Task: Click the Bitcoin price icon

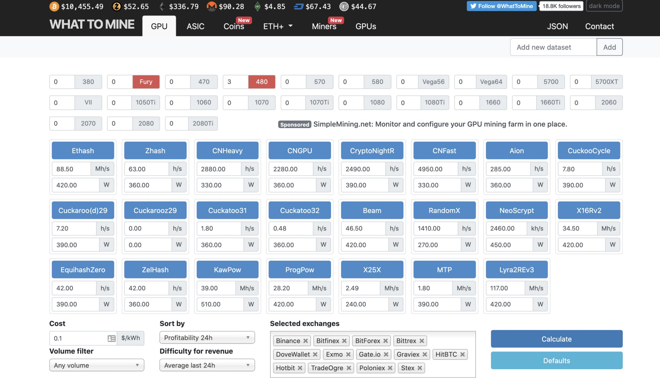Action: [54, 6]
